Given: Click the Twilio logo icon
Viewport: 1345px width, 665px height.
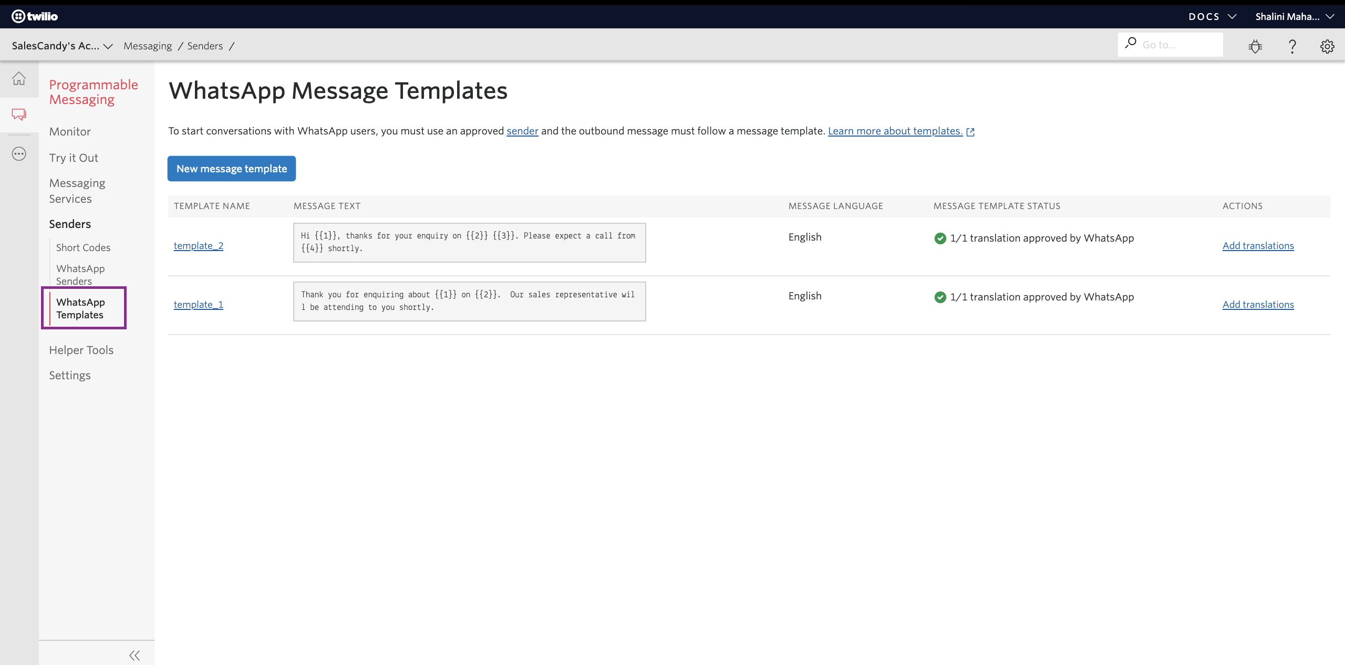Looking at the screenshot, I should 19,16.
